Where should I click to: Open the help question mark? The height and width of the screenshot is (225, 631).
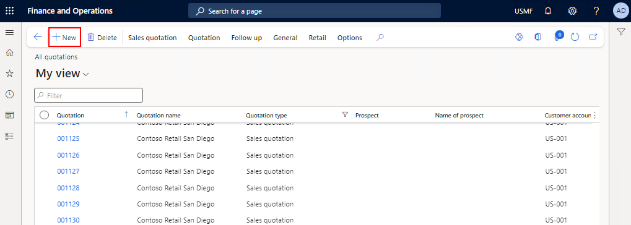(596, 11)
